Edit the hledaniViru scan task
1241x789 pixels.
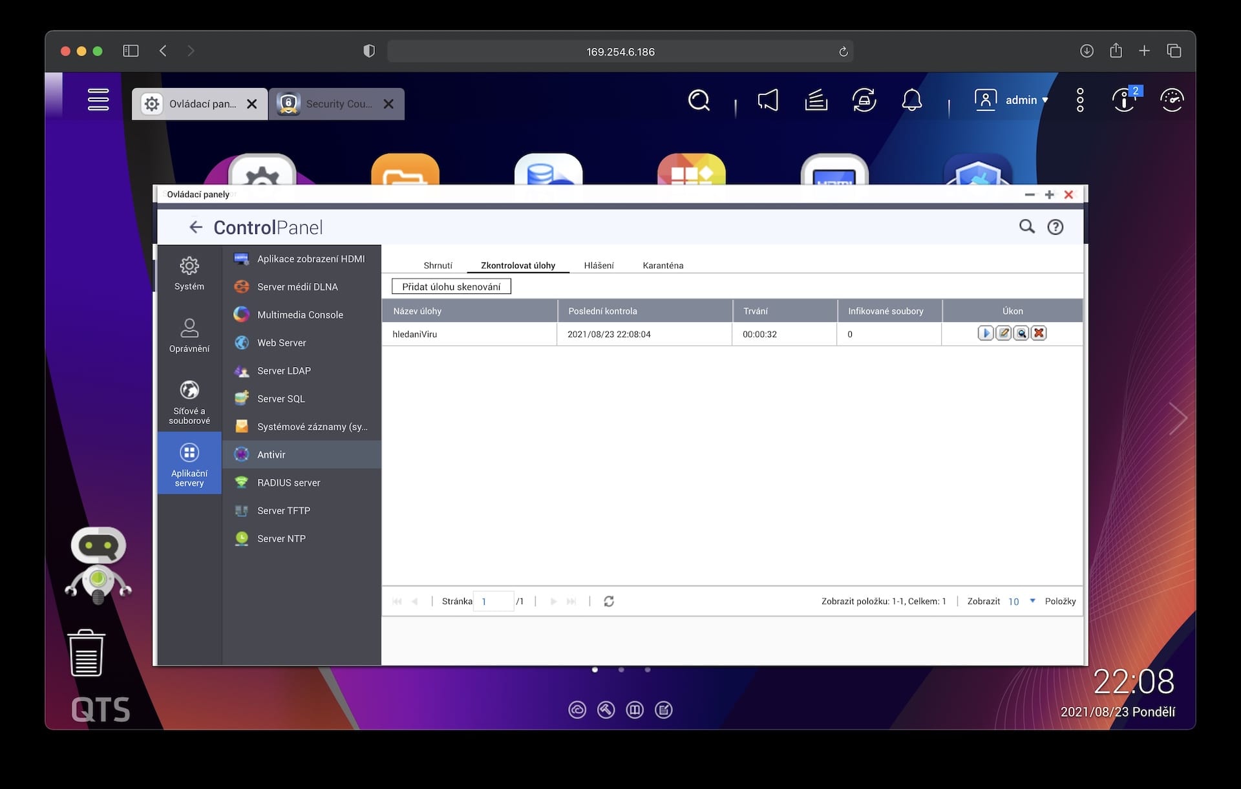1003,333
